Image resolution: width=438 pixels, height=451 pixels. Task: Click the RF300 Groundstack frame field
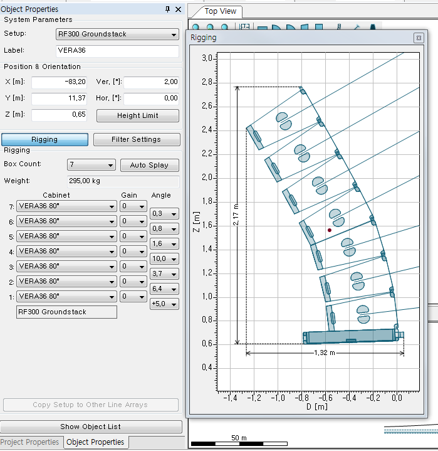[66, 312]
